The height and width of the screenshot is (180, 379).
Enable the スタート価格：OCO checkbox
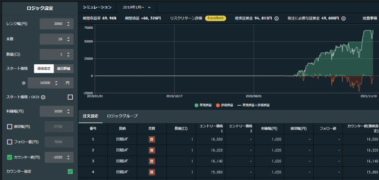70,97
